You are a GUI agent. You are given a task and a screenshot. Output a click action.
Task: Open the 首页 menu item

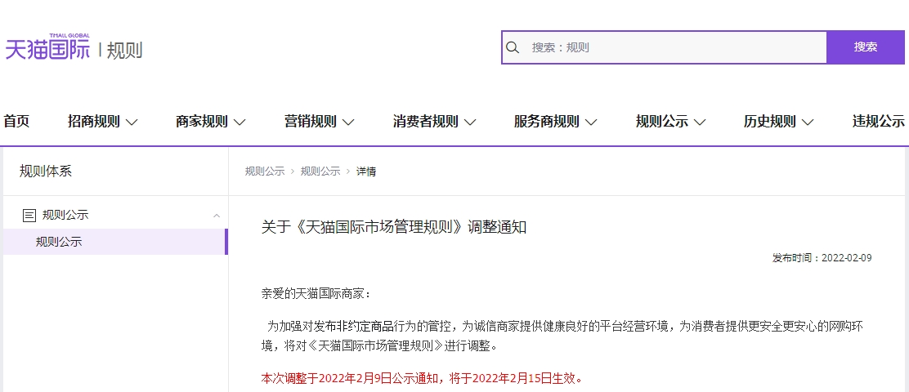point(16,122)
